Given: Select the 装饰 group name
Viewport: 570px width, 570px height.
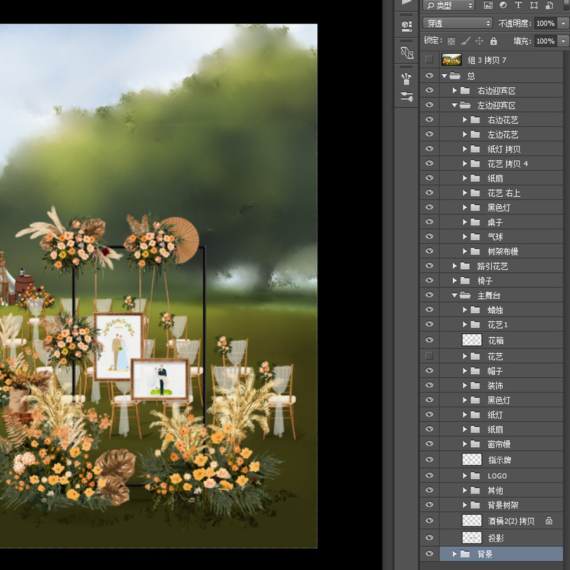Looking at the screenshot, I should (x=495, y=386).
